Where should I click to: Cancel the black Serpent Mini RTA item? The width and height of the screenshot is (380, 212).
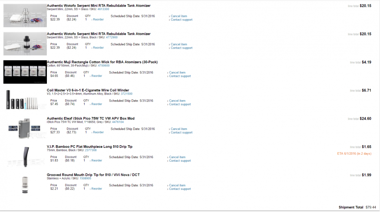[x=179, y=44]
